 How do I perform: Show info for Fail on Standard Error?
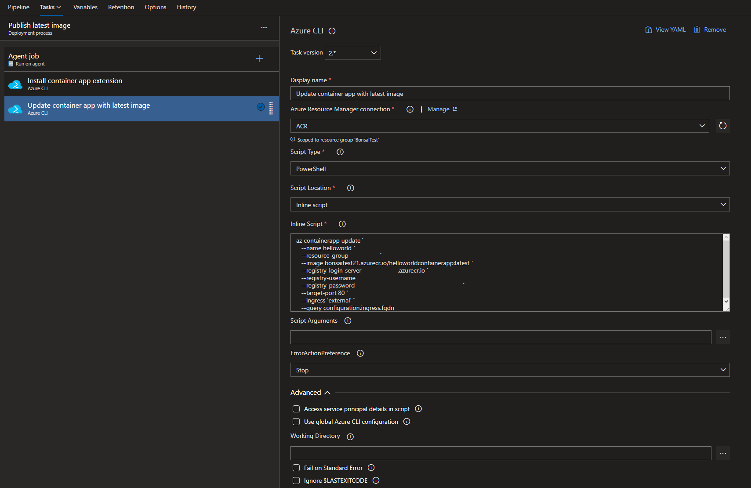[x=371, y=468]
